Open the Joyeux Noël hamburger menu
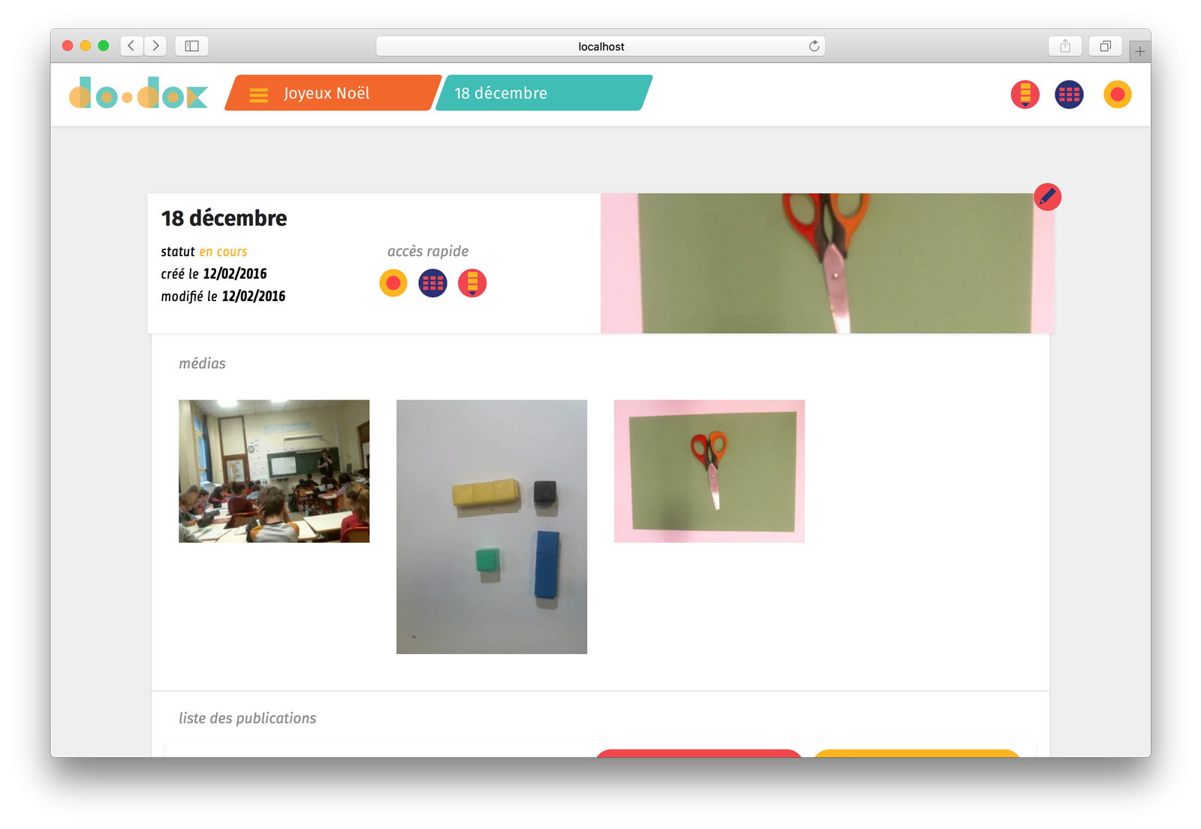The image size is (1201, 829). pyautogui.click(x=259, y=94)
